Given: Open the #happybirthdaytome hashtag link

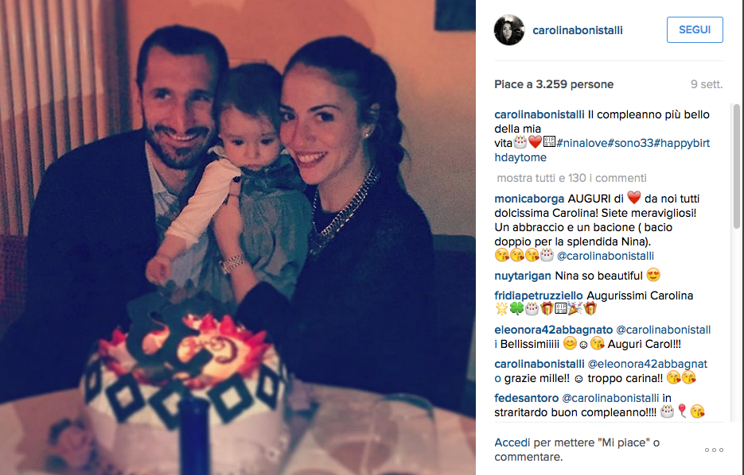Looking at the screenshot, I should (602, 150).
